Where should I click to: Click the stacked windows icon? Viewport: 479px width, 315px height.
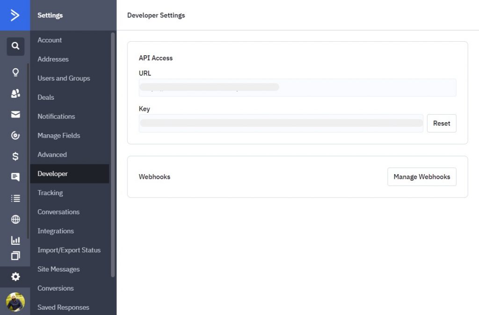(15, 256)
